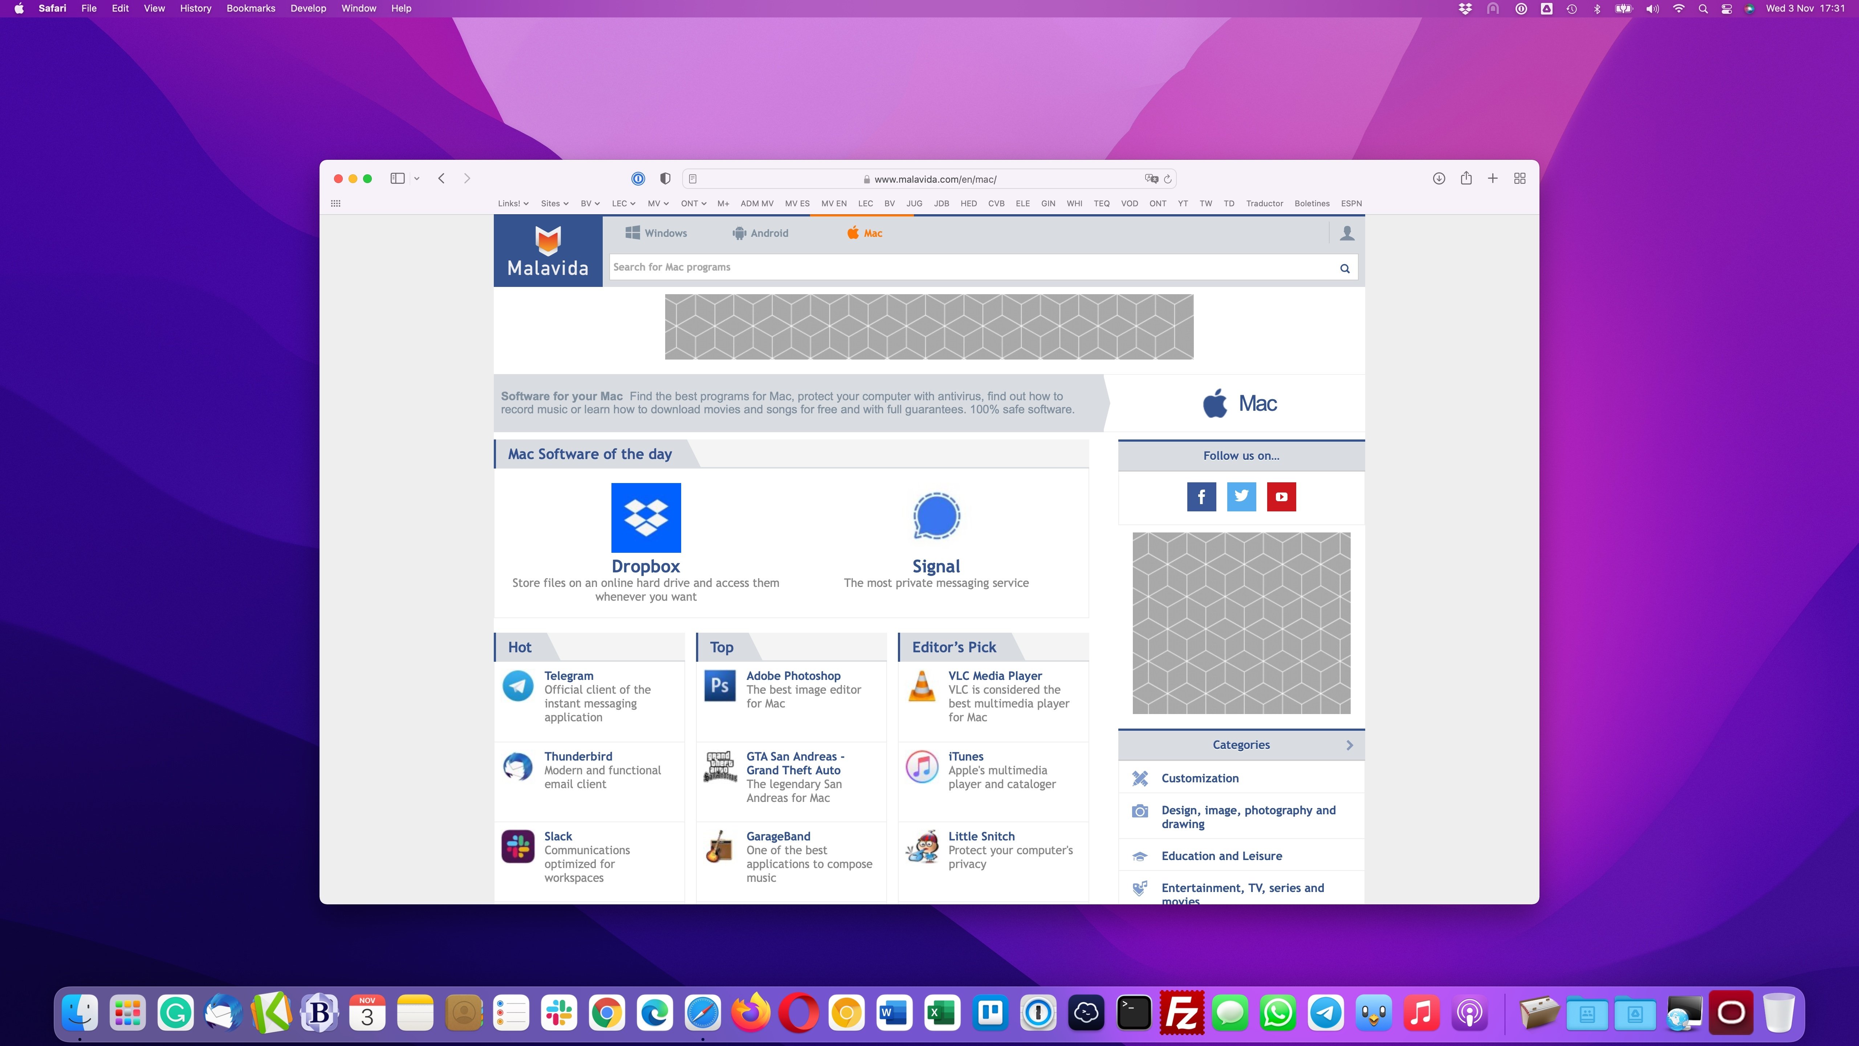Screen dimensions: 1859x1046
Task: Select the LEC dropdown in toolbar
Action: pyautogui.click(x=622, y=203)
